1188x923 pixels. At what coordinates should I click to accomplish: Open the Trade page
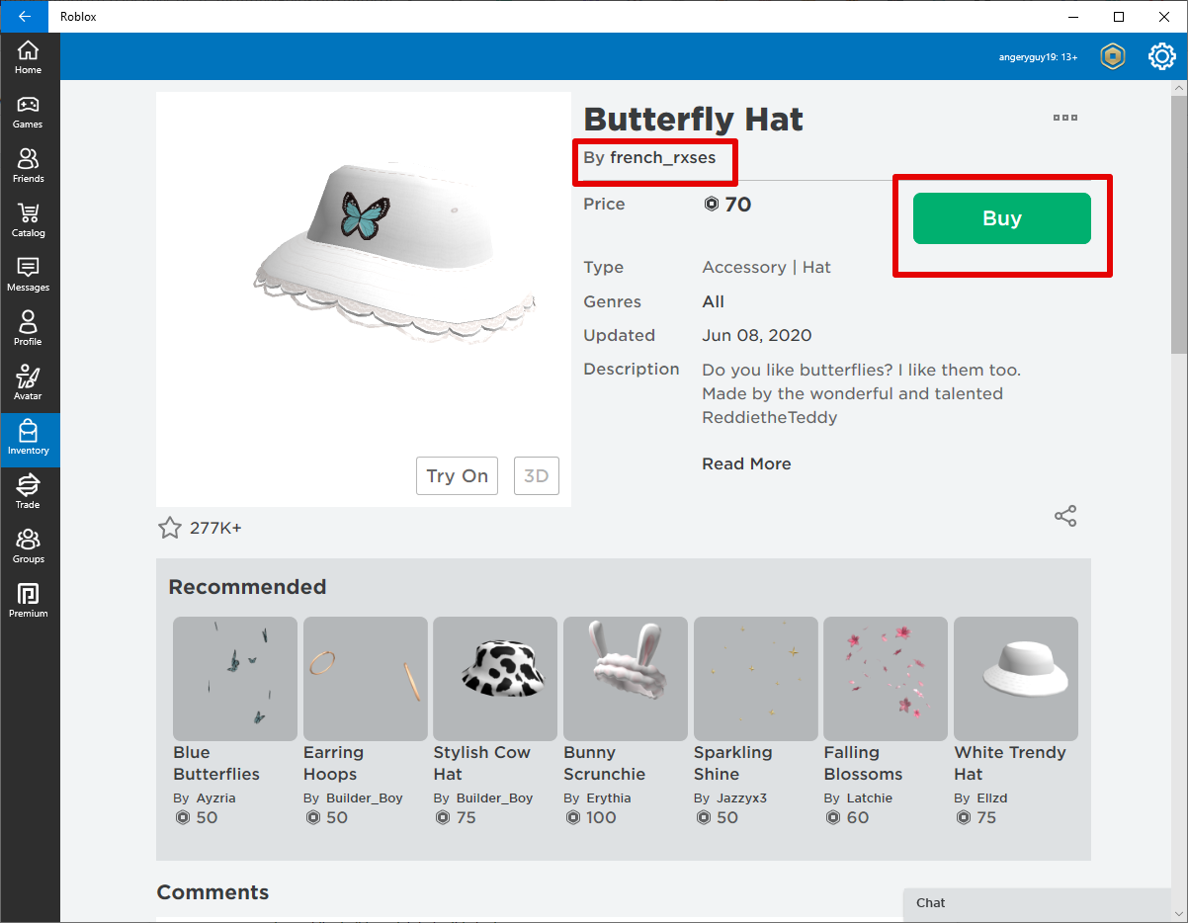point(29,492)
